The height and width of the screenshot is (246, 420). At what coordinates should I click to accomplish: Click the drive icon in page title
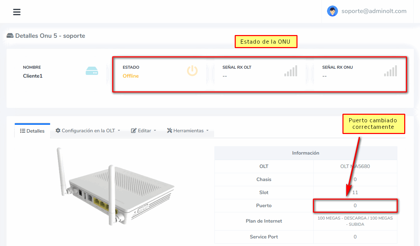pos(10,36)
